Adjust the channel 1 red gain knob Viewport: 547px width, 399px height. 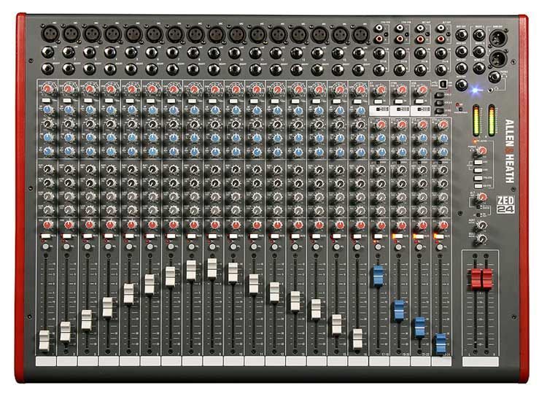click(x=47, y=89)
